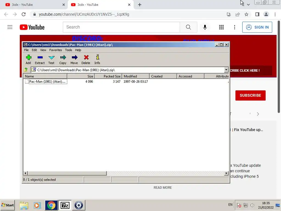Open the Chrome three-dot menu

pyautogui.click(x=275, y=14)
